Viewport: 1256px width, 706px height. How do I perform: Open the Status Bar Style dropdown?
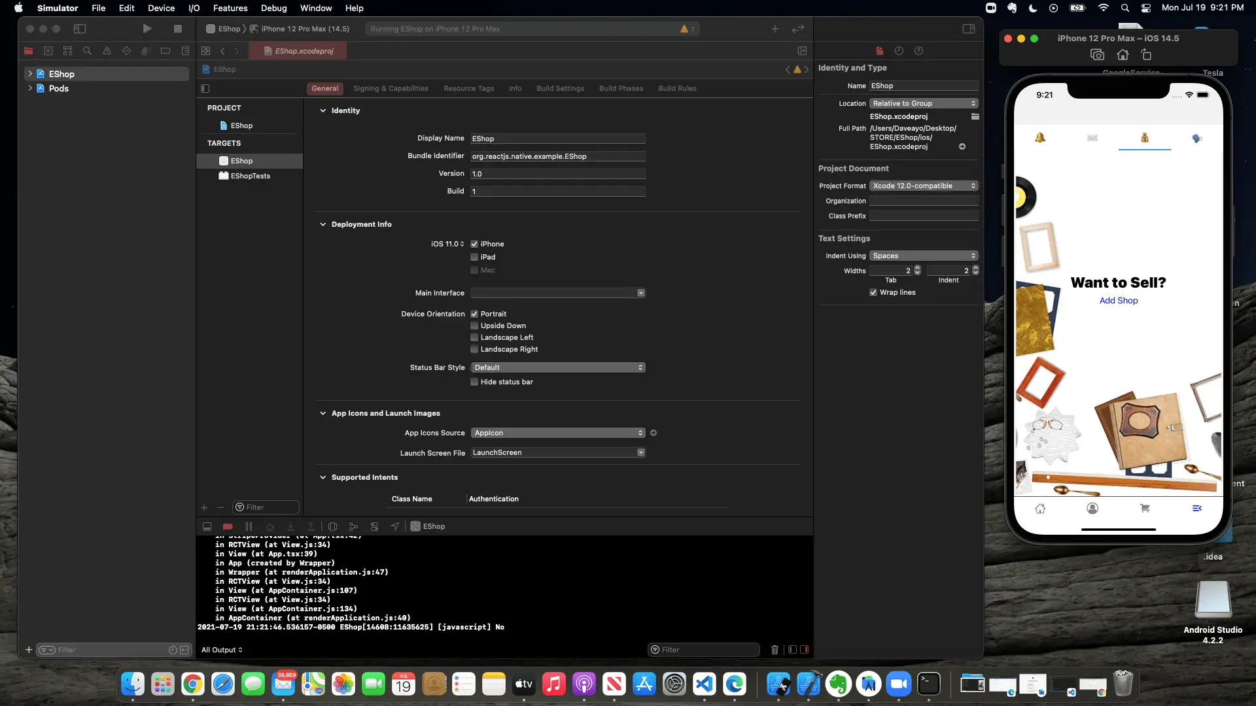point(558,367)
